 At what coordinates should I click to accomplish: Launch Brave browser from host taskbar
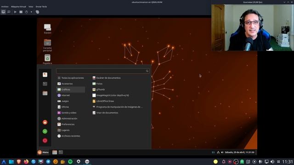19,162
